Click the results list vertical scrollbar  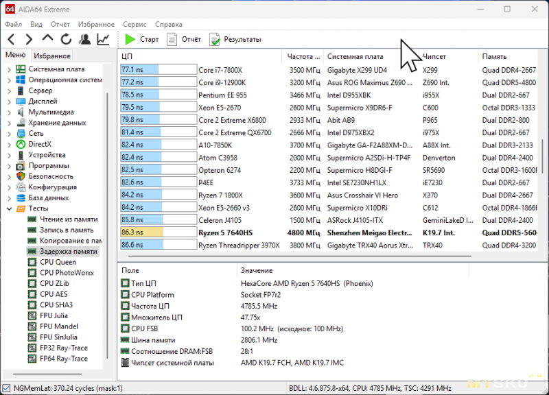click(x=543, y=157)
